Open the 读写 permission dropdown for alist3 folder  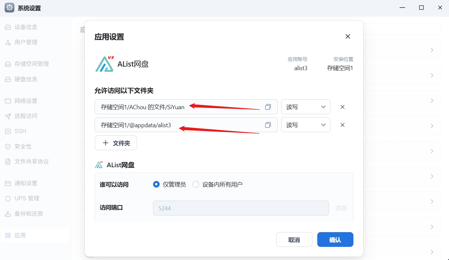coord(306,125)
